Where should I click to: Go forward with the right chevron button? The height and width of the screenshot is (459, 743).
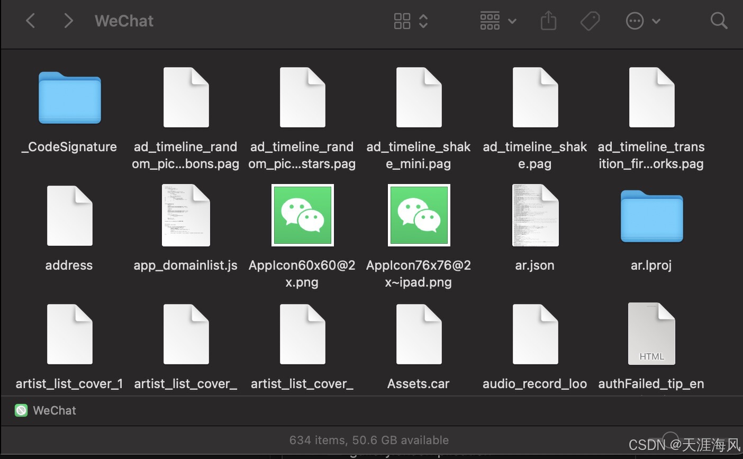(68, 21)
